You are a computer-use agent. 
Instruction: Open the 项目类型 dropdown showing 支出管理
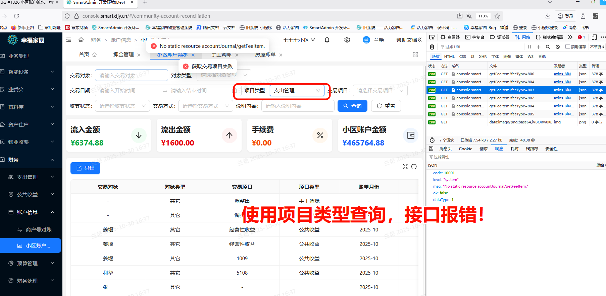pos(297,91)
